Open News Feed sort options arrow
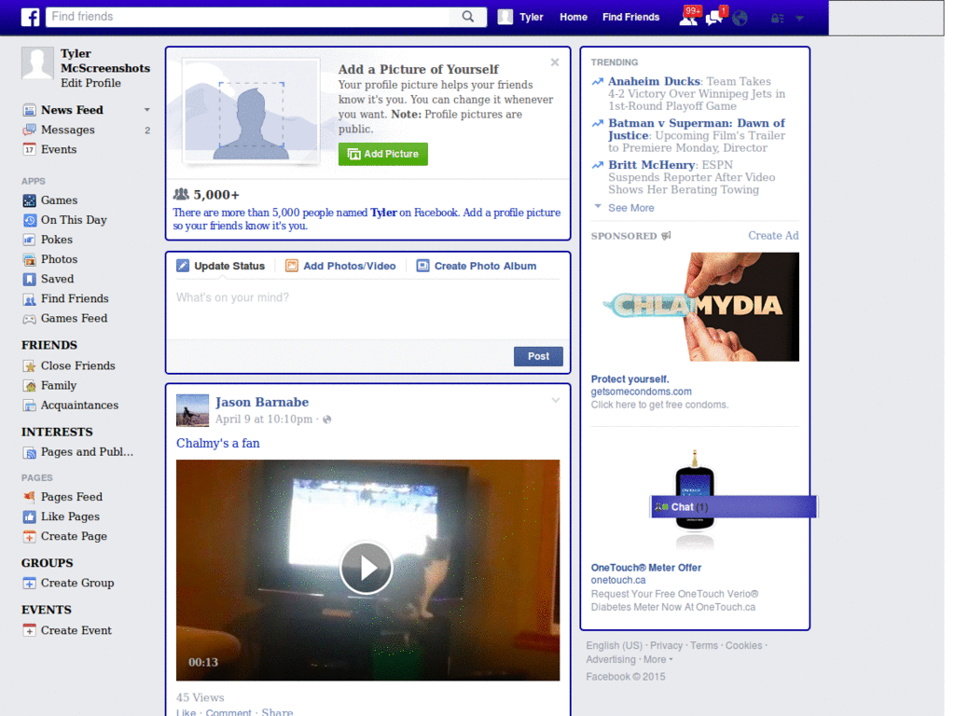The height and width of the screenshot is (716, 955). pos(146,110)
